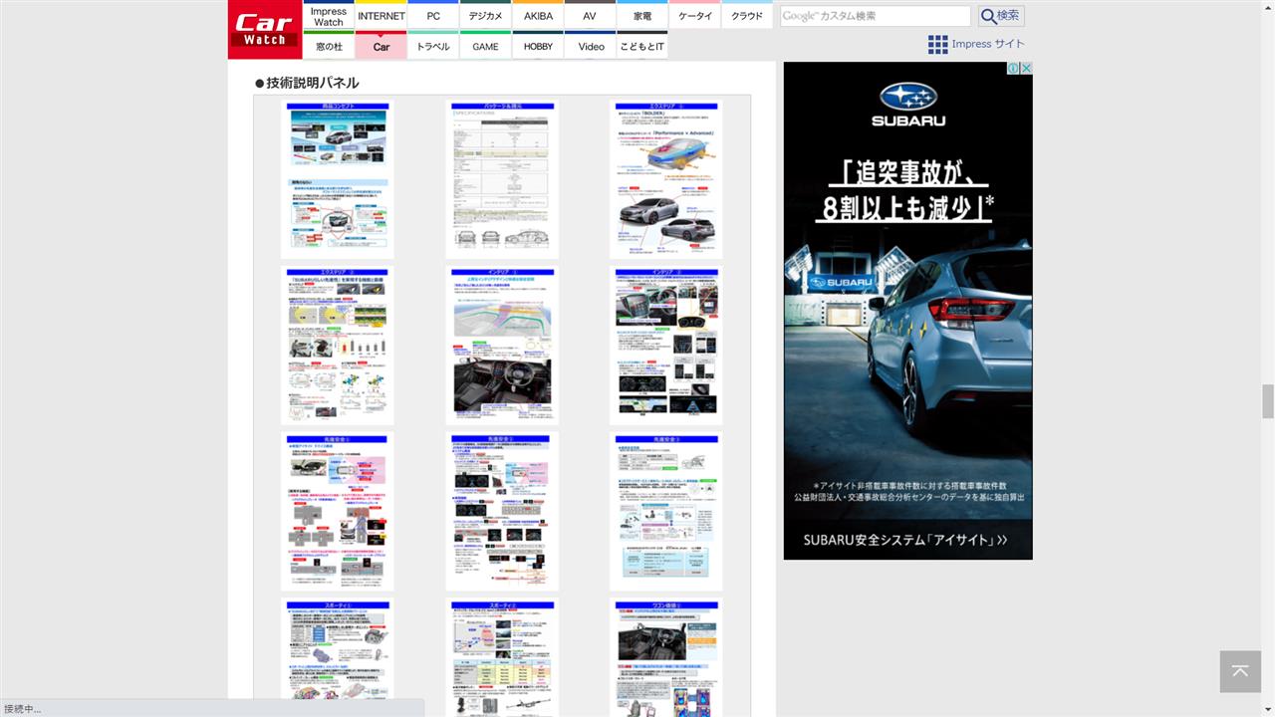Open the スポーティ② panel thumbnail
The height and width of the screenshot is (717, 1275).
(x=502, y=657)
